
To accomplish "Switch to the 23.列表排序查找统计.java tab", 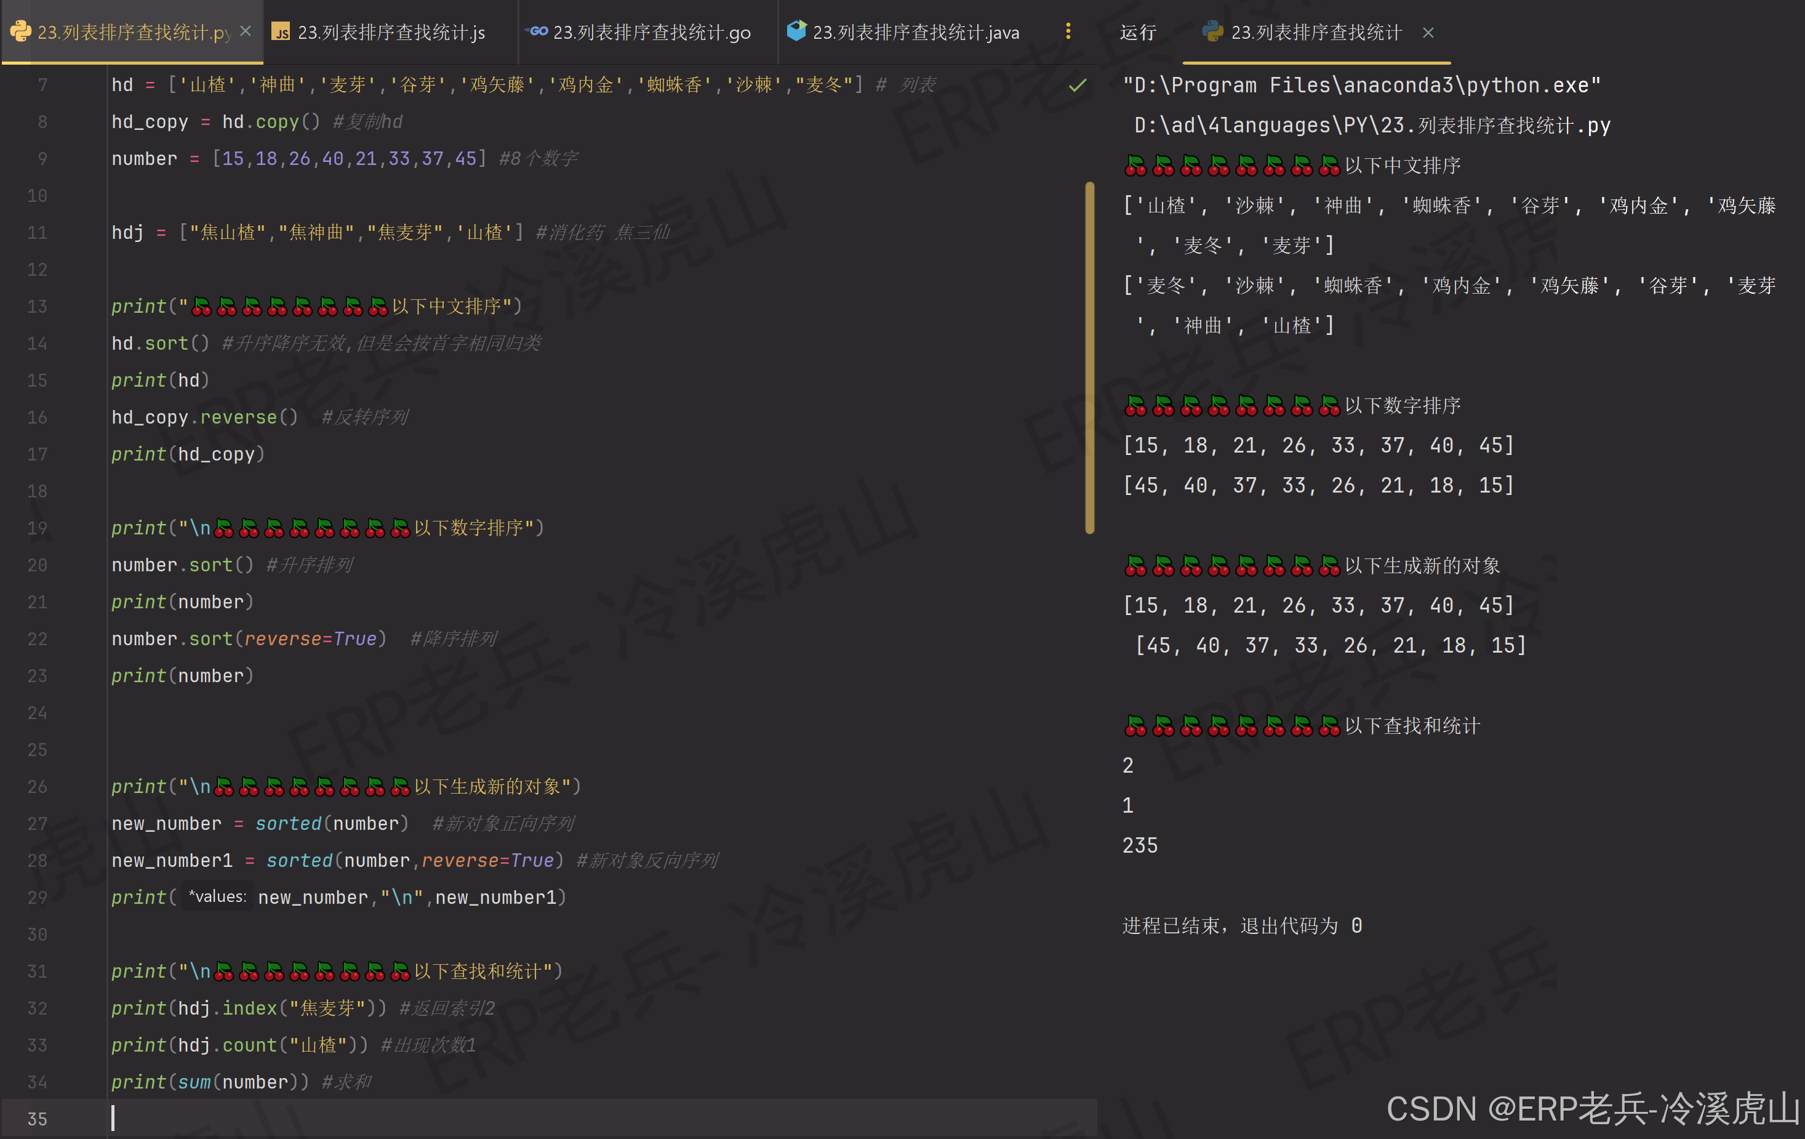I will pos(915,32).
